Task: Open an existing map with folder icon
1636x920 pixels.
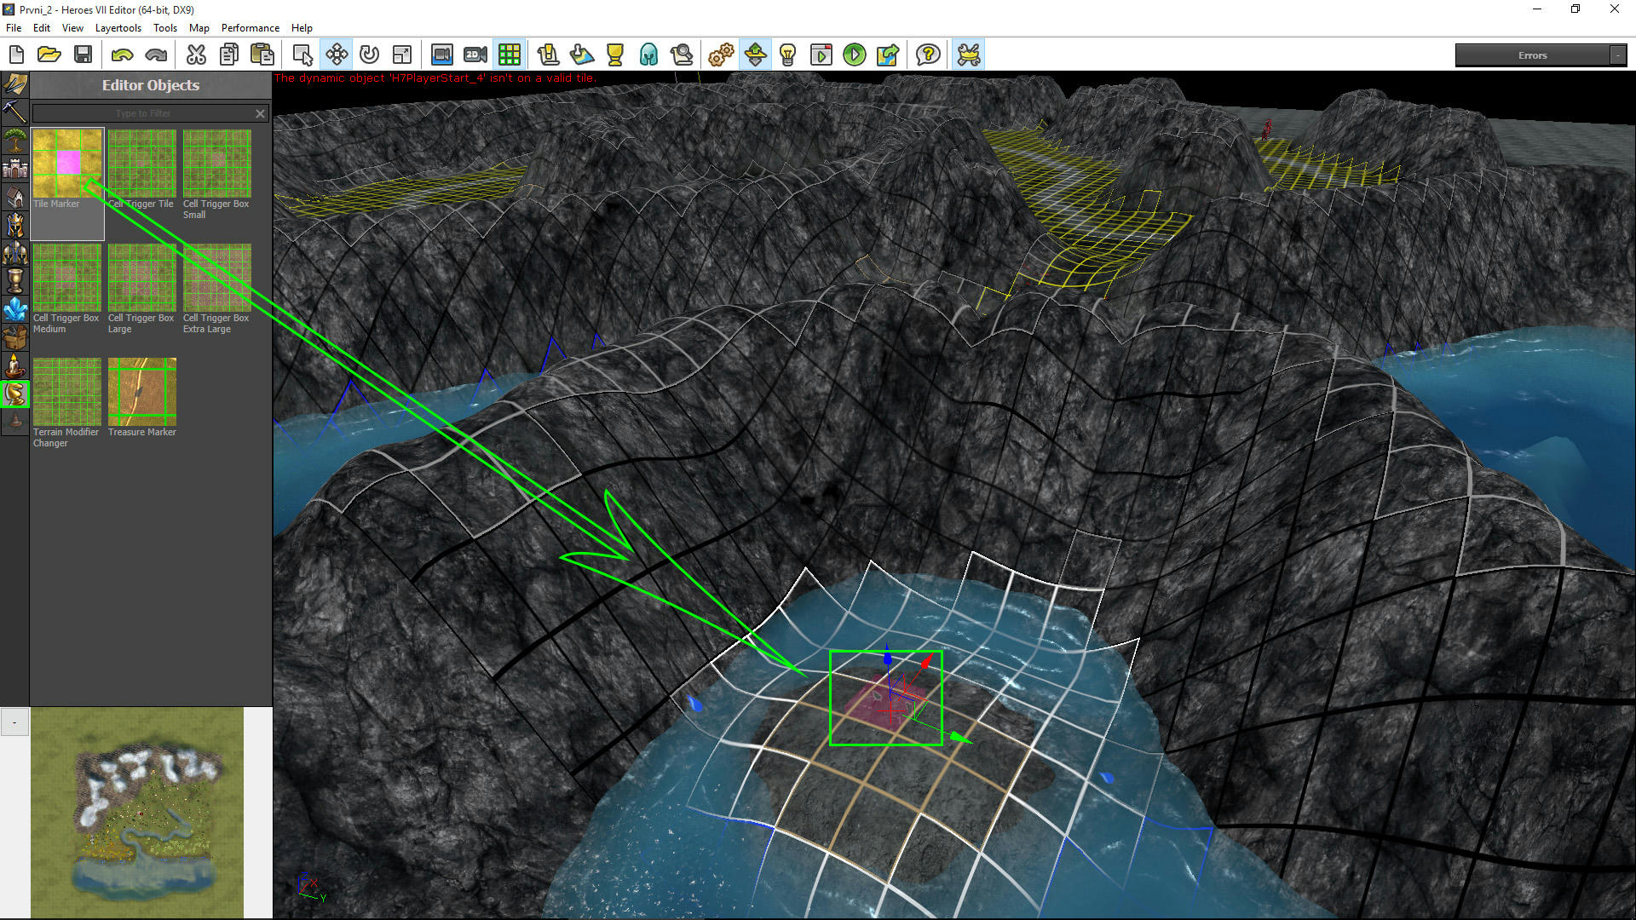Action: click(49, 55)
